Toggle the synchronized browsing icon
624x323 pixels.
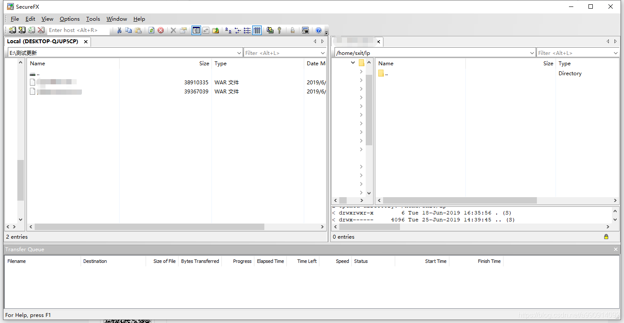coord(206,30)
